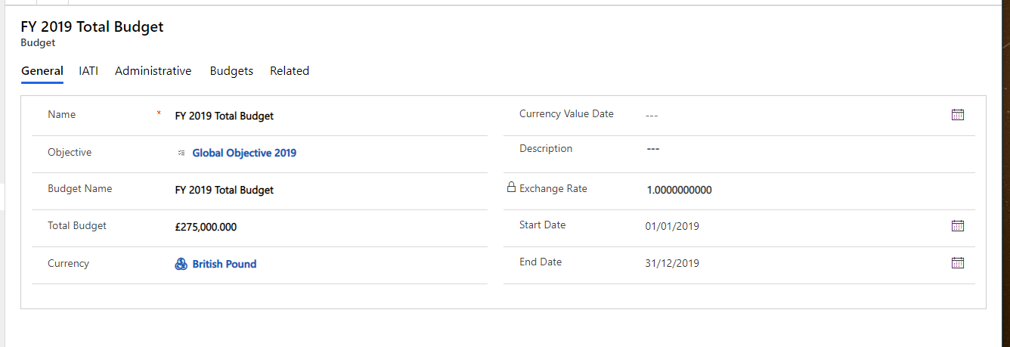Open the Currency Value Date calendar picker
The height and width of the screenshot is (347, 1010).
[x=957, y=115]
